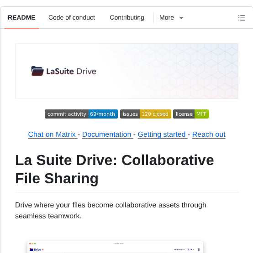
Task: Open the Drive app screenshot preview
Action: tap(115, 247)
